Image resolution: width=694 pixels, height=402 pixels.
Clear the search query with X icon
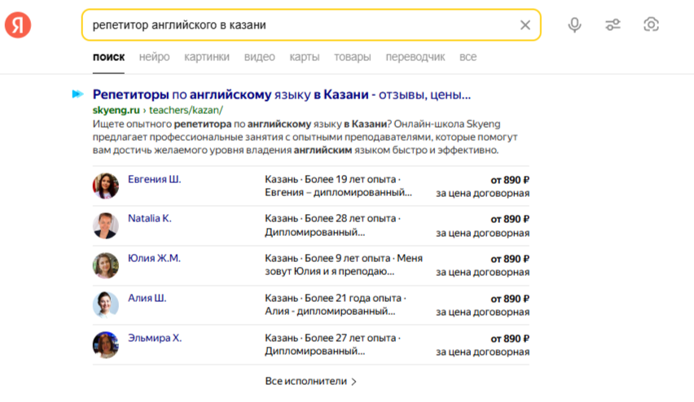525,25
